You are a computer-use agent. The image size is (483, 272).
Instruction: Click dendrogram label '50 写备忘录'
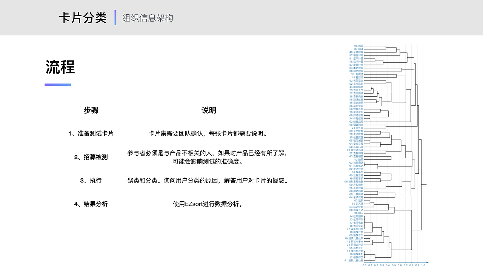[x=357, y=147]
